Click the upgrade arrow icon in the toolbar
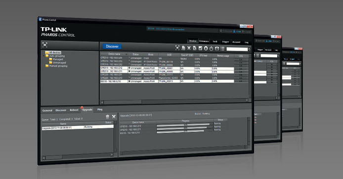The image size is (343, 179). pyautogui.click(x=206, y=48)
